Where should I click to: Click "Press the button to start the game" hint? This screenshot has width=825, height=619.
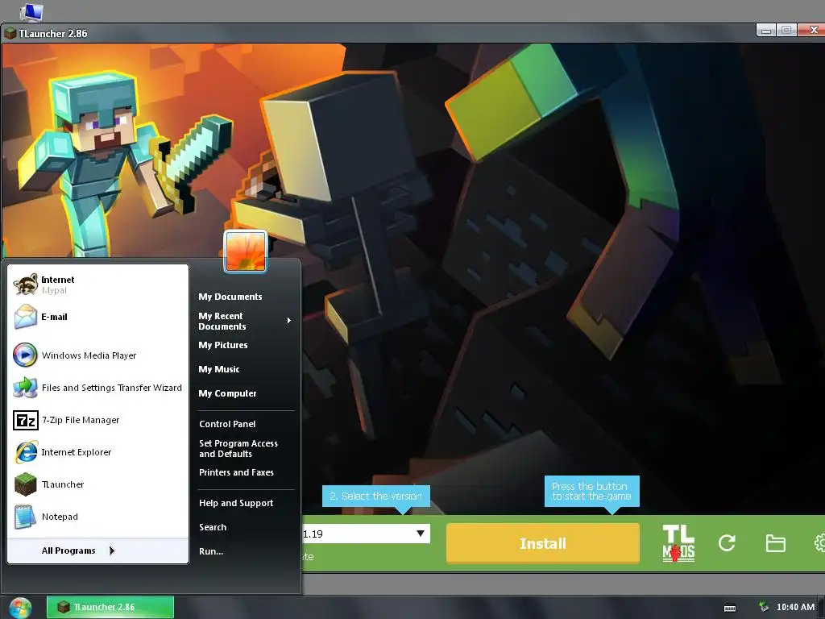pyautogui.click(x=591, y=491)
